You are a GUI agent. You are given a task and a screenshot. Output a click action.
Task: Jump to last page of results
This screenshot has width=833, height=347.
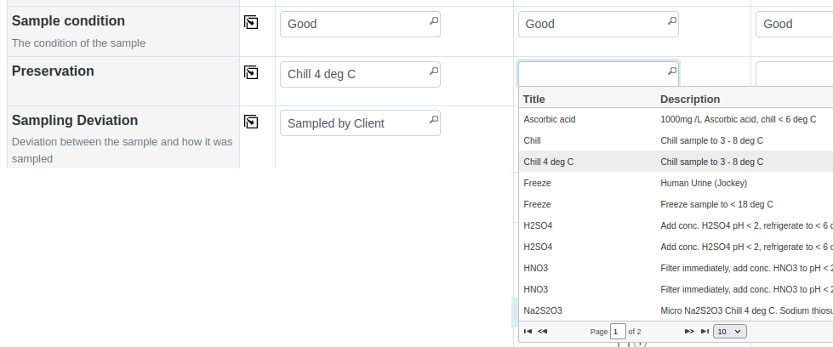point(705,331)
